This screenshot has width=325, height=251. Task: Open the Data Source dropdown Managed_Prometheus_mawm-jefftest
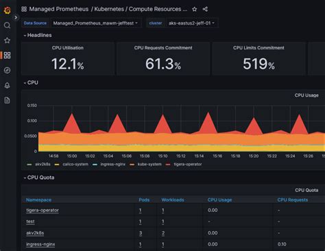(x=95, y=23)
